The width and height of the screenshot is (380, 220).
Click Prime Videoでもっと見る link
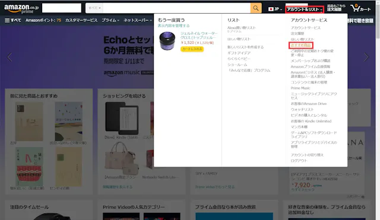pyautogui.click(x=215, y=187)
